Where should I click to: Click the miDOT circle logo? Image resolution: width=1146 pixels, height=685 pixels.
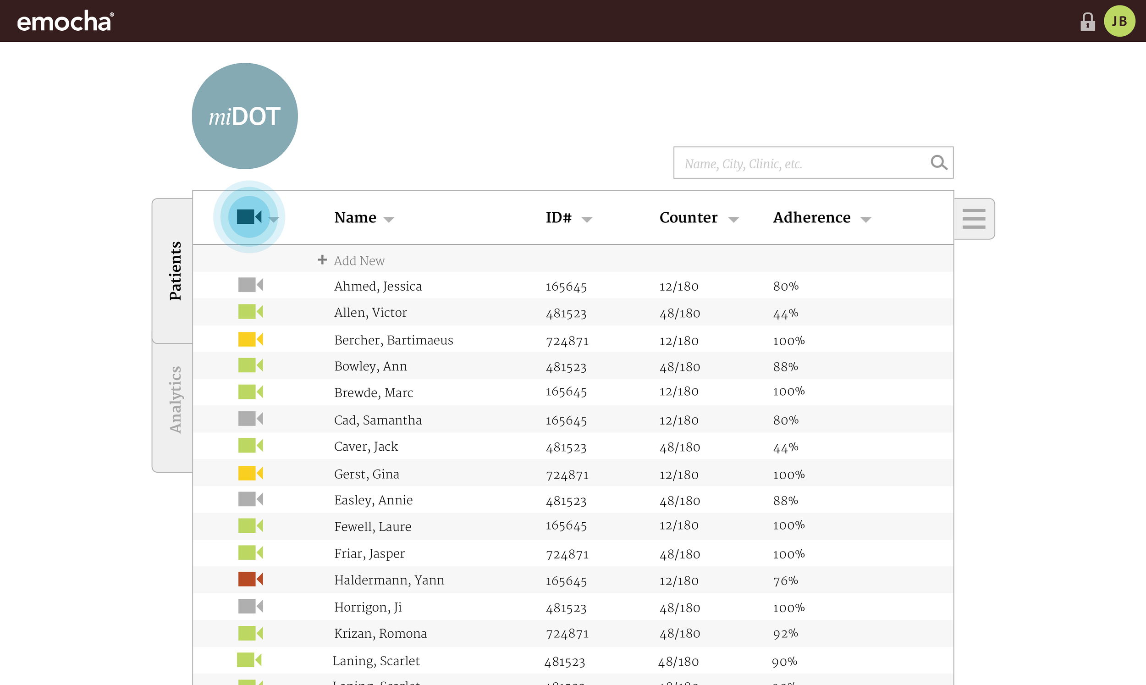[245, 116]
